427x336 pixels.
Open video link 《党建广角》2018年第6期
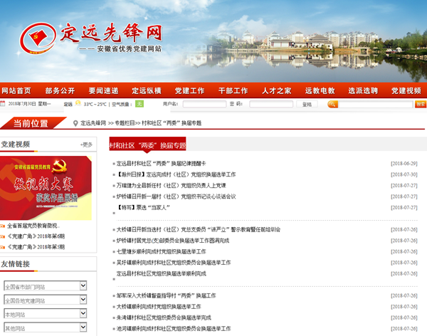point(36,236)
